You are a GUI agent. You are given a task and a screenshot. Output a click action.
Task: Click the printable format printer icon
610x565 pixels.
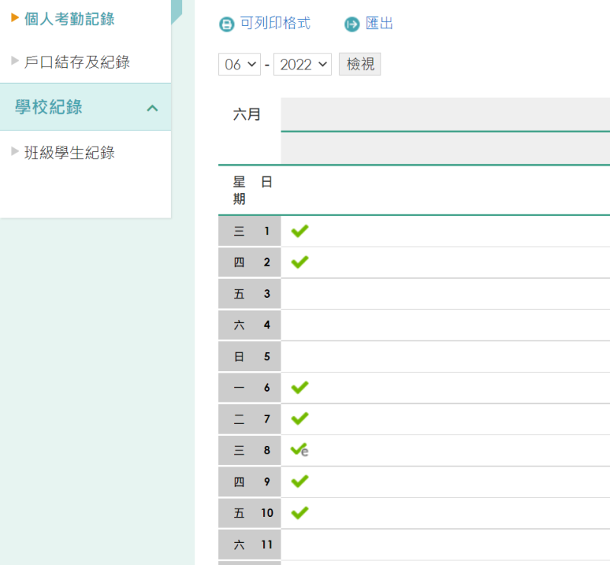pyautogui.click(x=226, y=24)
